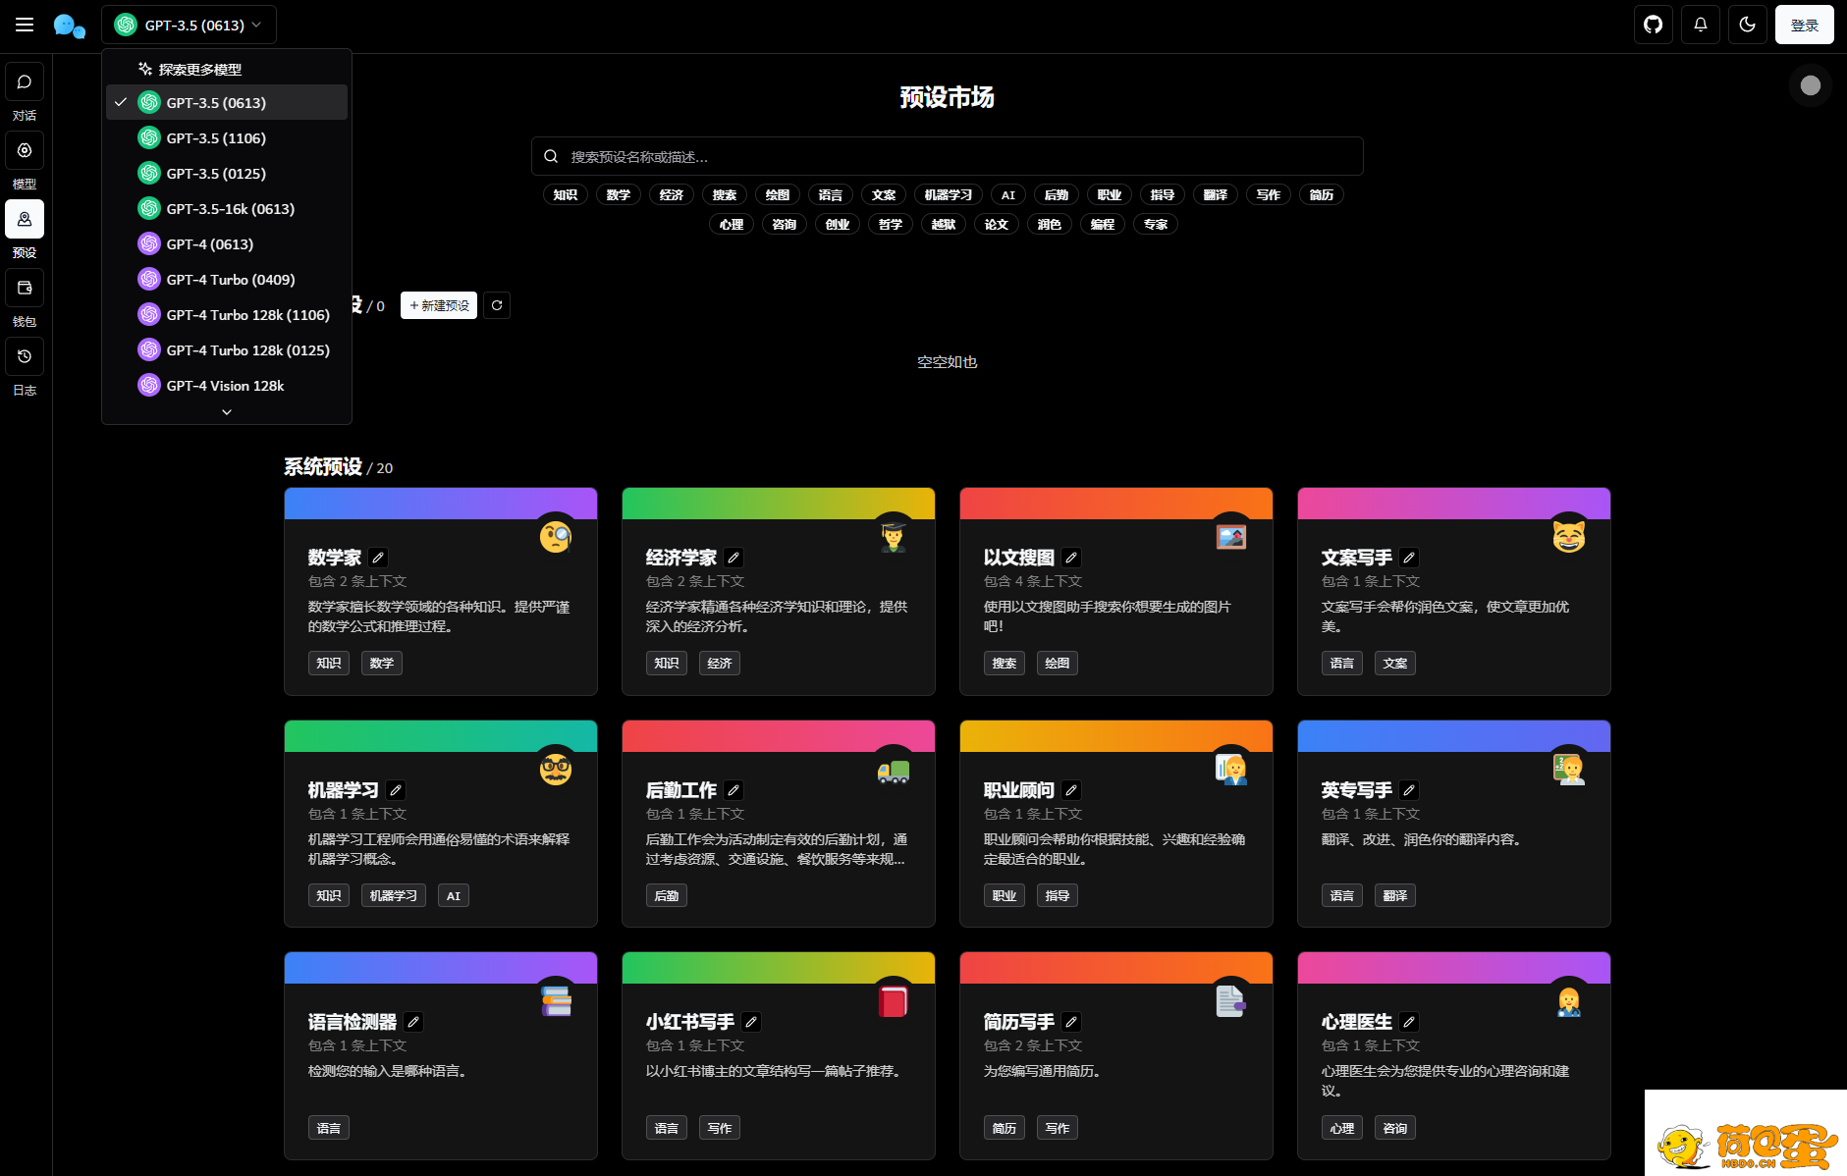Viewport: 1847px width, 1176px height.
Task: Edit the 职业顾问 preset pencil icon
Action: pyautogui.click(x=1071, y=790)
